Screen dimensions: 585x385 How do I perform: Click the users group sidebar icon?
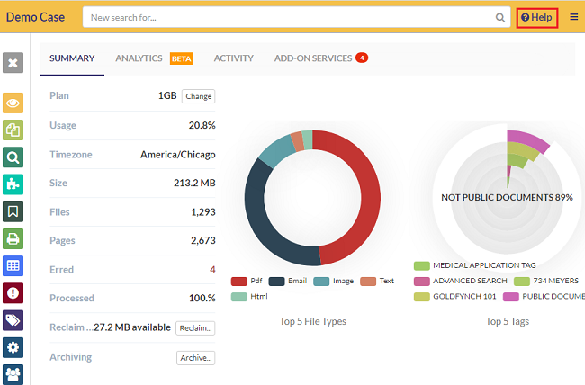(13, 373)
